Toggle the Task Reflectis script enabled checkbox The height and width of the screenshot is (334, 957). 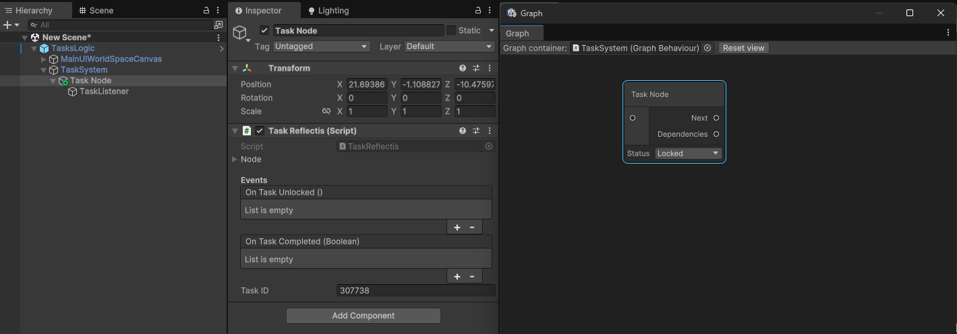260,131
